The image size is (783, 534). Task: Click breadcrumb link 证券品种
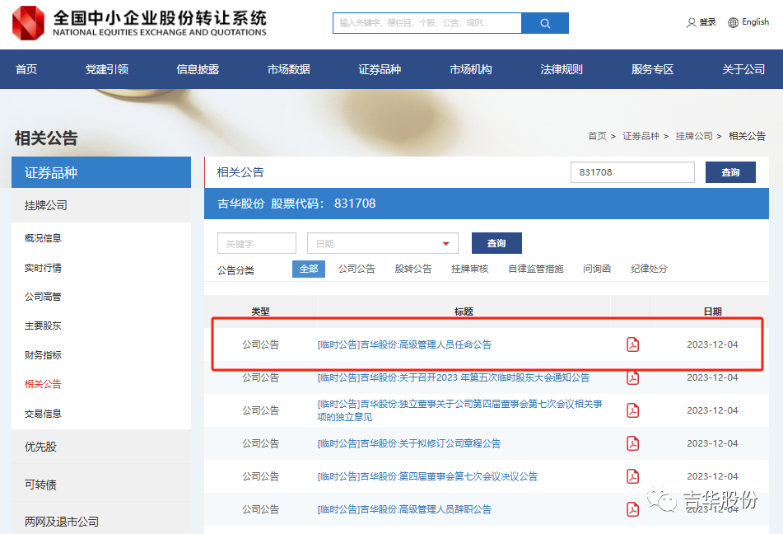coord(641,136)
